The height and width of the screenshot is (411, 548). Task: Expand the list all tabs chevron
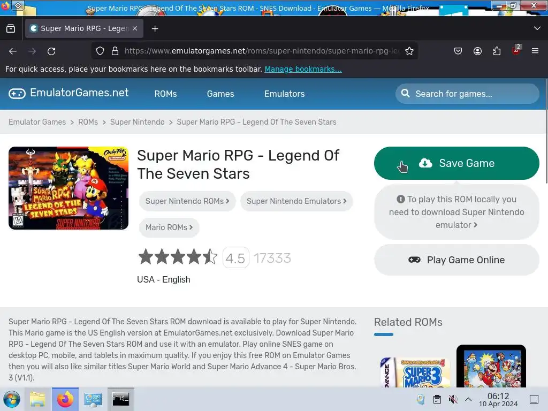tap(537, 28)
